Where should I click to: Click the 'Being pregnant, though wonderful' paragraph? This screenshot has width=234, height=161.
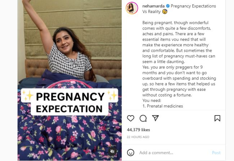click(x=179, y=42)
